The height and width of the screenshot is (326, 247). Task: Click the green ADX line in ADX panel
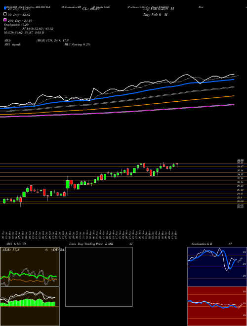29,275
